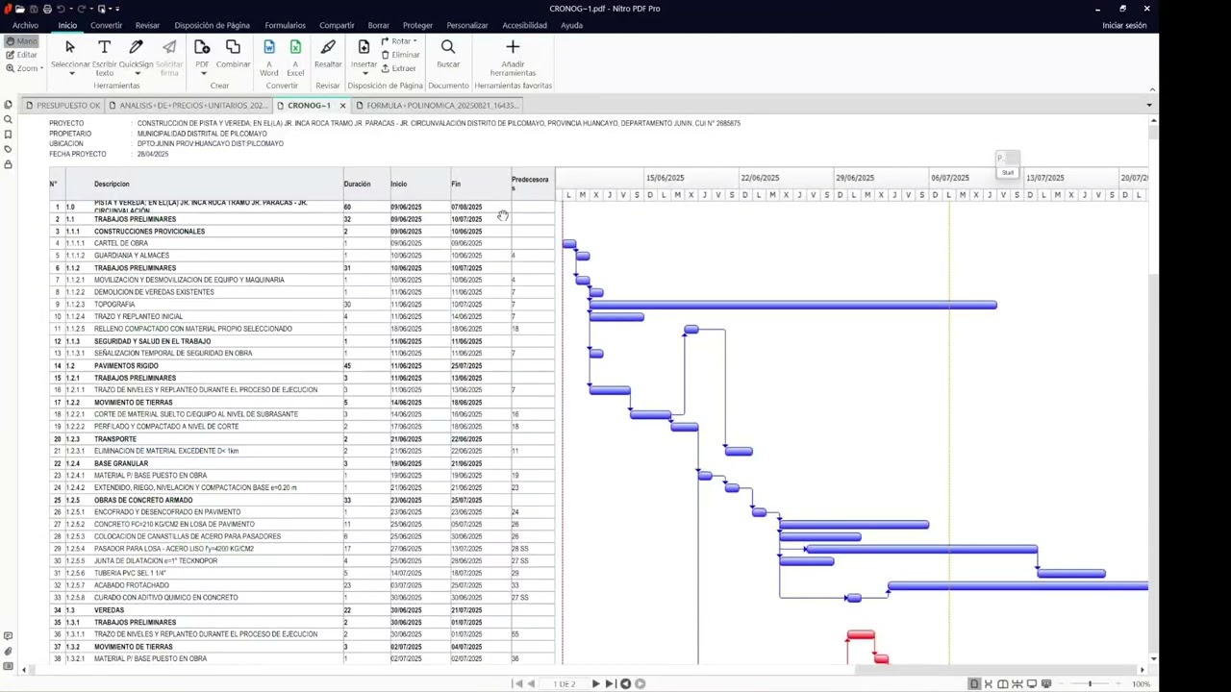Viewport: 1231px width, 692px height.
Task: Click the zoom in plus button
Action: 1119,684
